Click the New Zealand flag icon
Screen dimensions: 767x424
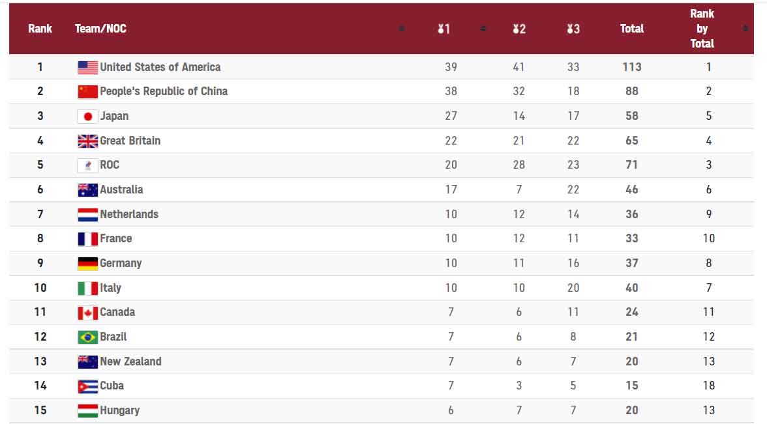click(86, 361)
